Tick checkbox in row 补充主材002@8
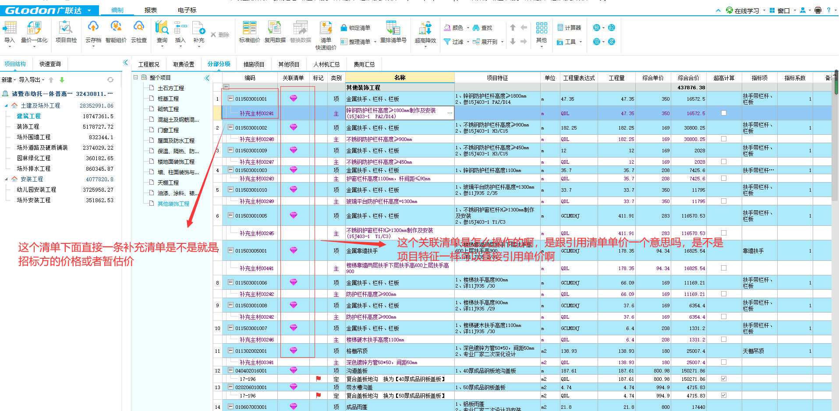The image size is (839, 411). (x=724, y=139)
